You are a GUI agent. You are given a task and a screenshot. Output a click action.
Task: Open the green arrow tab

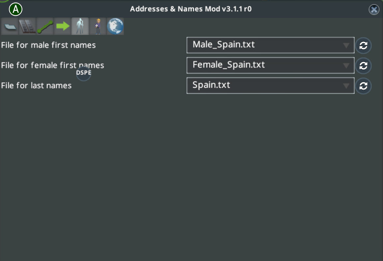[63, 26]
